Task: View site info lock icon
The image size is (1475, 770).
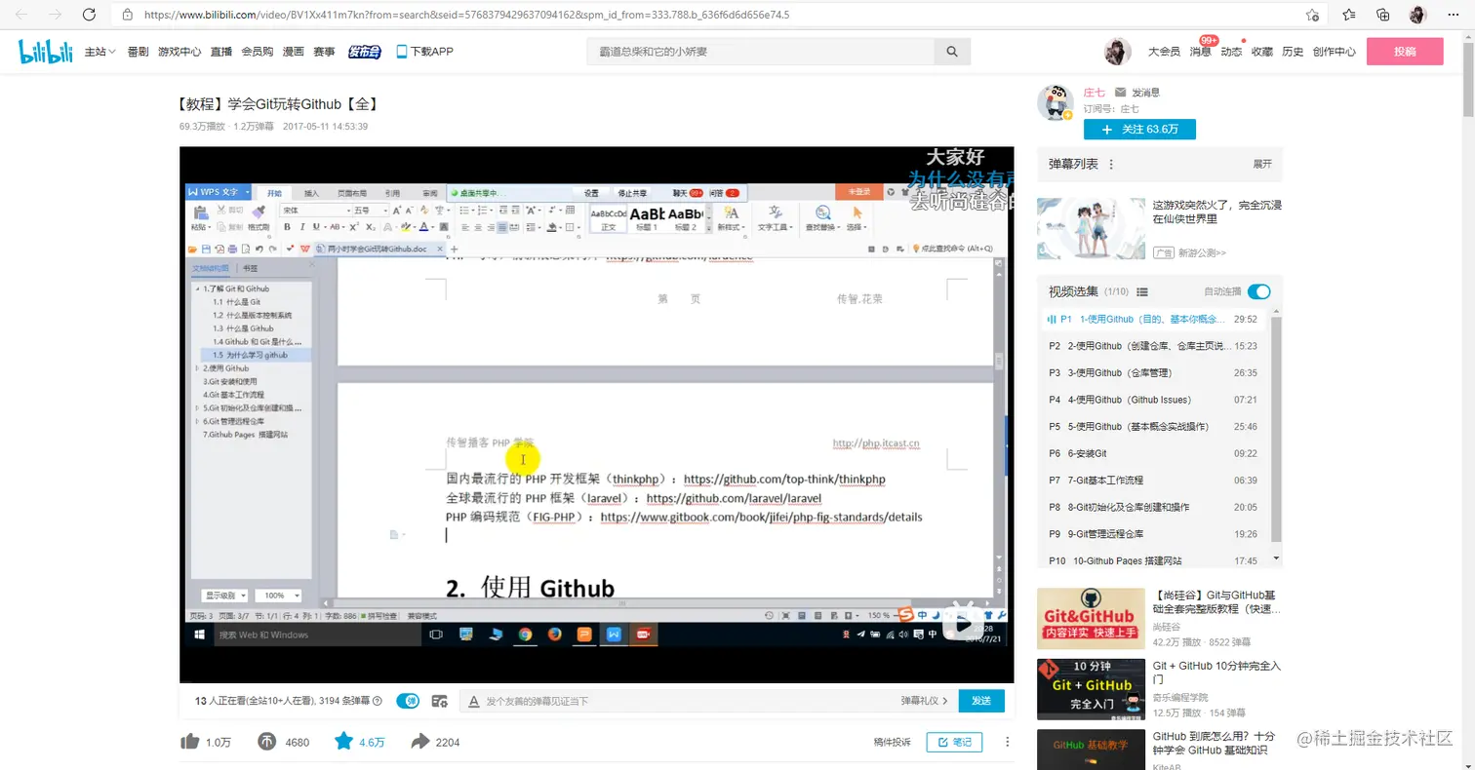Action: pos(128,15)
